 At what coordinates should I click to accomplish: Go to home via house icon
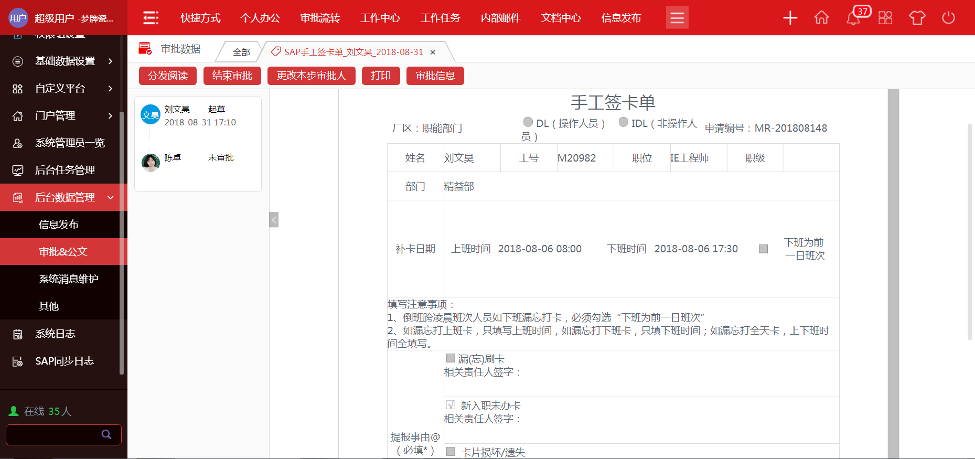pos(821,18)
